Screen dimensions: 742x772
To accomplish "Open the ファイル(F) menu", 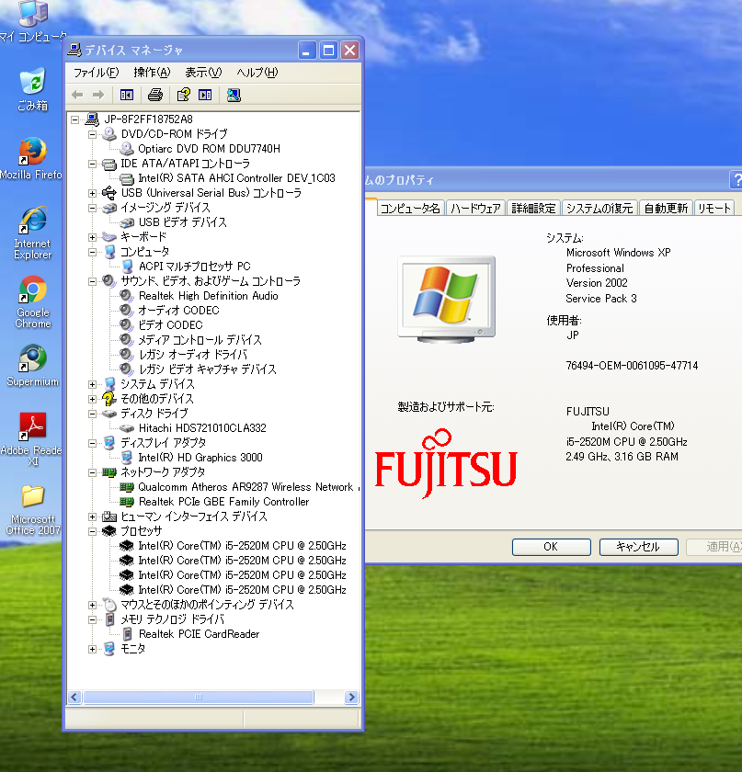I will pyautogui.click(x=96, y=73).
